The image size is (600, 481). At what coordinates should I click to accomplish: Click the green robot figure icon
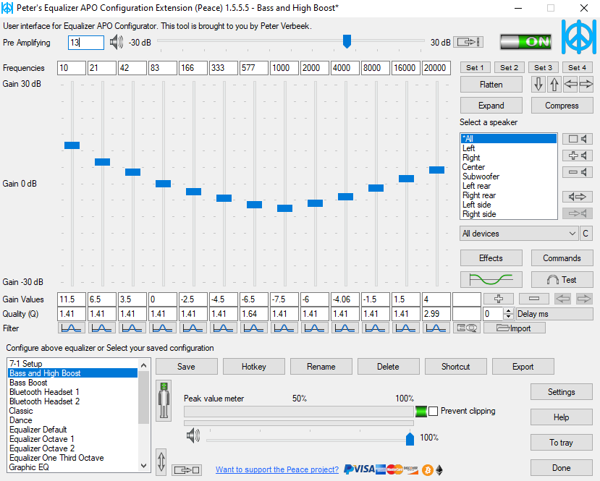164,401
